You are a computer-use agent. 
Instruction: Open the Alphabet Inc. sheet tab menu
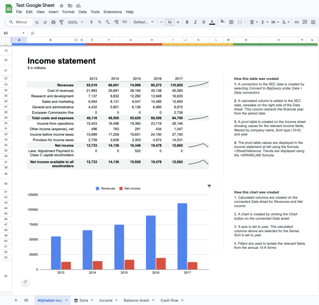[65, 300]
